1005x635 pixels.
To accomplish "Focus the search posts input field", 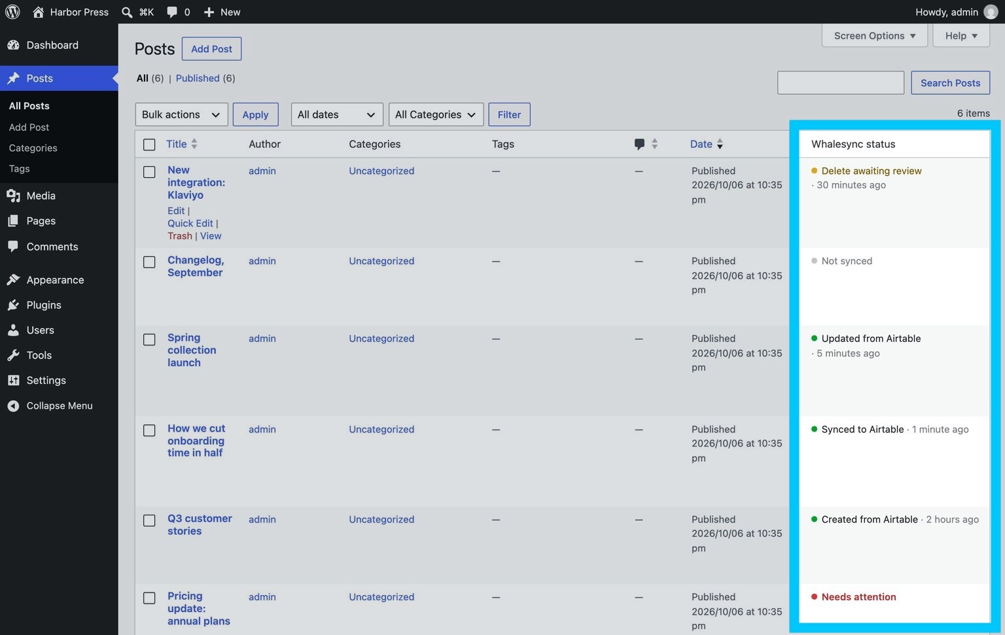I will 841,83.
